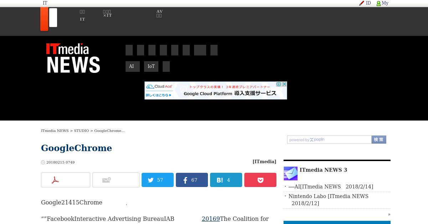Viewport: 428px width, 224px height.
Task: Open the AI category tab
Action: (x=133, y=66)
